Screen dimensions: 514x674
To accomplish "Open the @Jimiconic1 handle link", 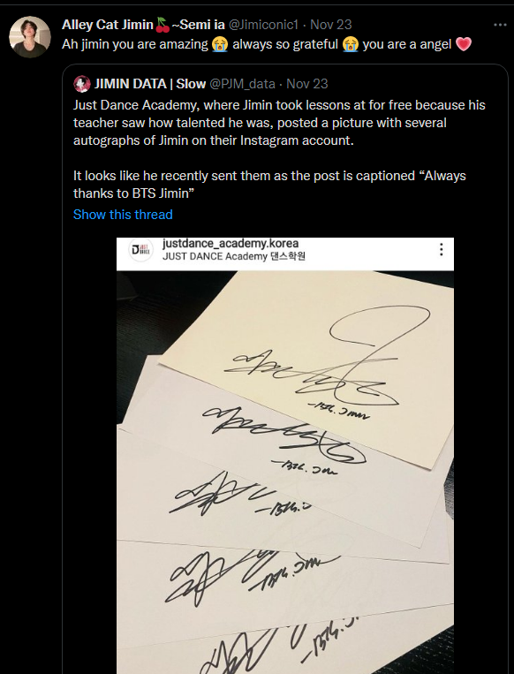I will pos(263,25).
